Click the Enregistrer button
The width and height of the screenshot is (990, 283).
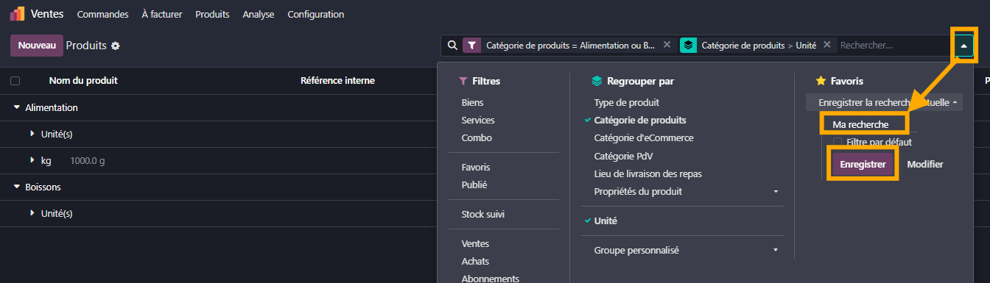click(x=863, y=164)
